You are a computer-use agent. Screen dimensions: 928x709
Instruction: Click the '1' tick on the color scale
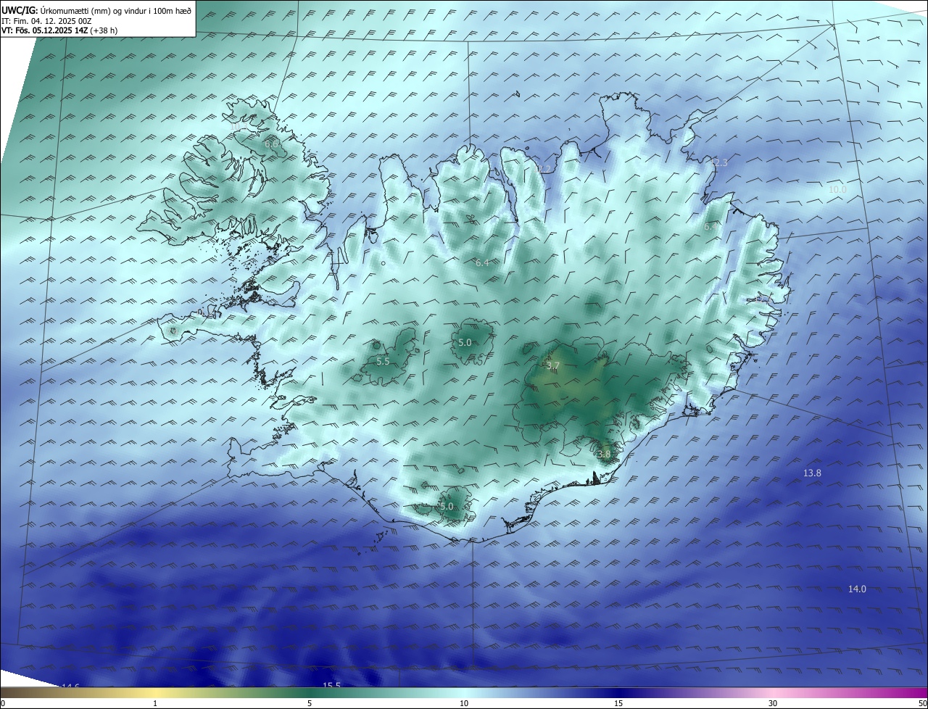click(155, 703)
